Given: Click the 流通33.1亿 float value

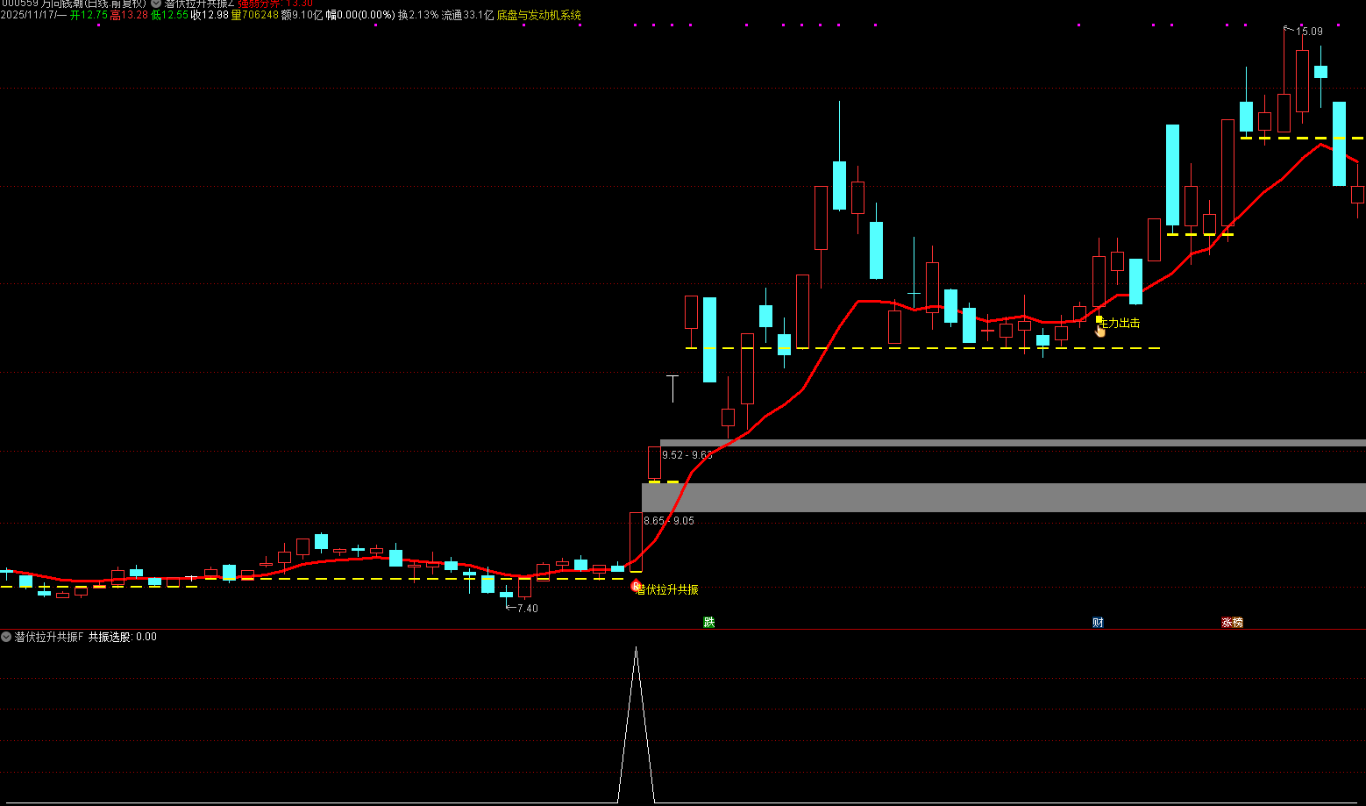Looking at the screenshot, I should [x=467, y=15].
